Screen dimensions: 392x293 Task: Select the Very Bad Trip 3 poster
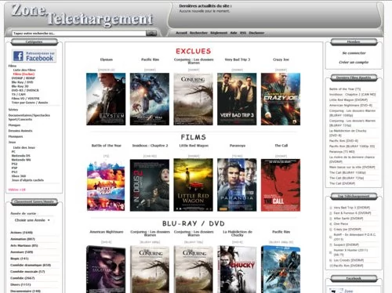(237, 99)
